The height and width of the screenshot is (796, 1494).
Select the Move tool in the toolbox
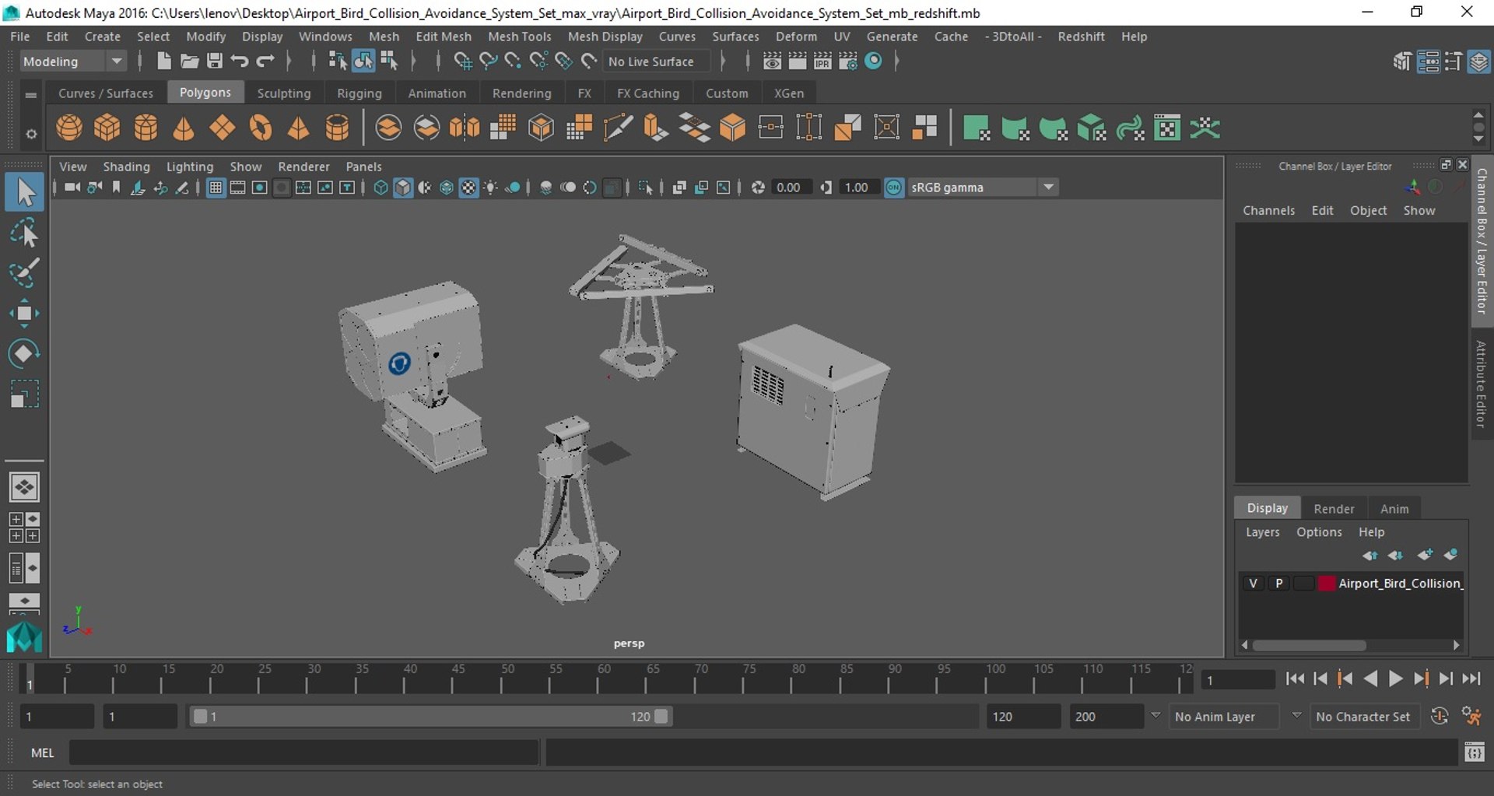tap(23, 314)
